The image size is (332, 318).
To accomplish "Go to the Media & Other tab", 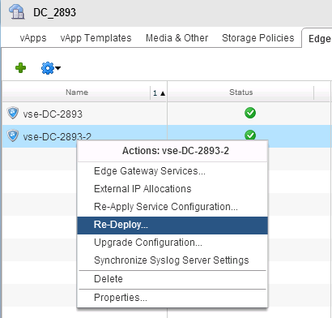I will click(177, 38).
